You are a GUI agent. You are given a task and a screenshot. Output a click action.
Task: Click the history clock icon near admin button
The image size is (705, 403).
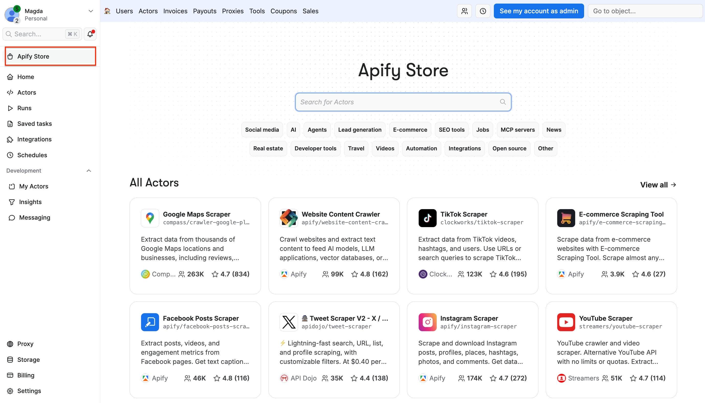[x=483, y=11]
